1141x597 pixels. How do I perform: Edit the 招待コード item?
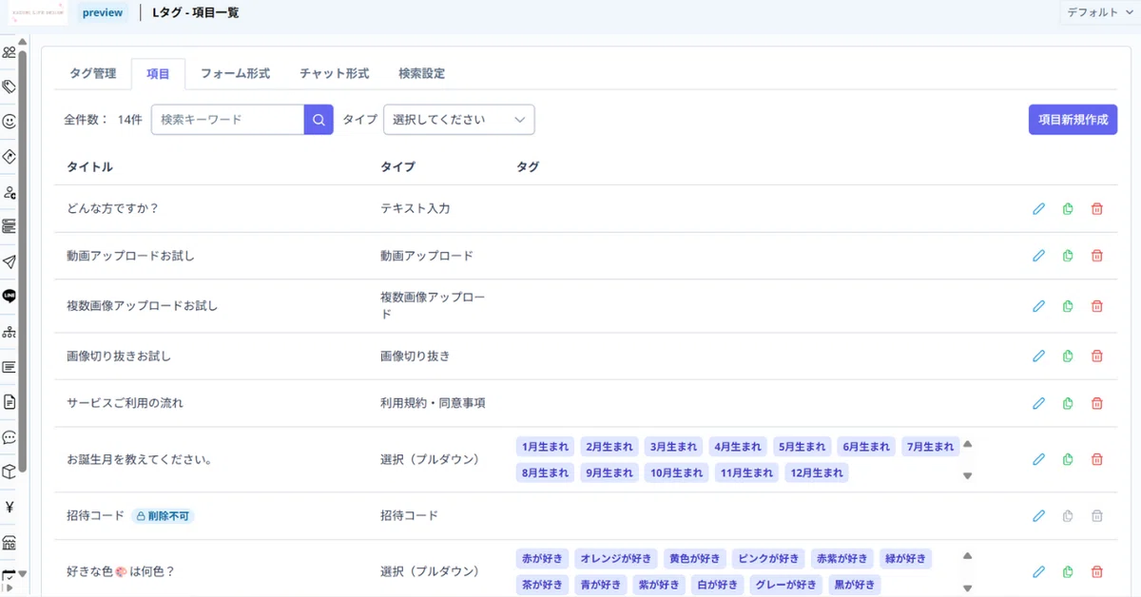(x=1038, y=515)
